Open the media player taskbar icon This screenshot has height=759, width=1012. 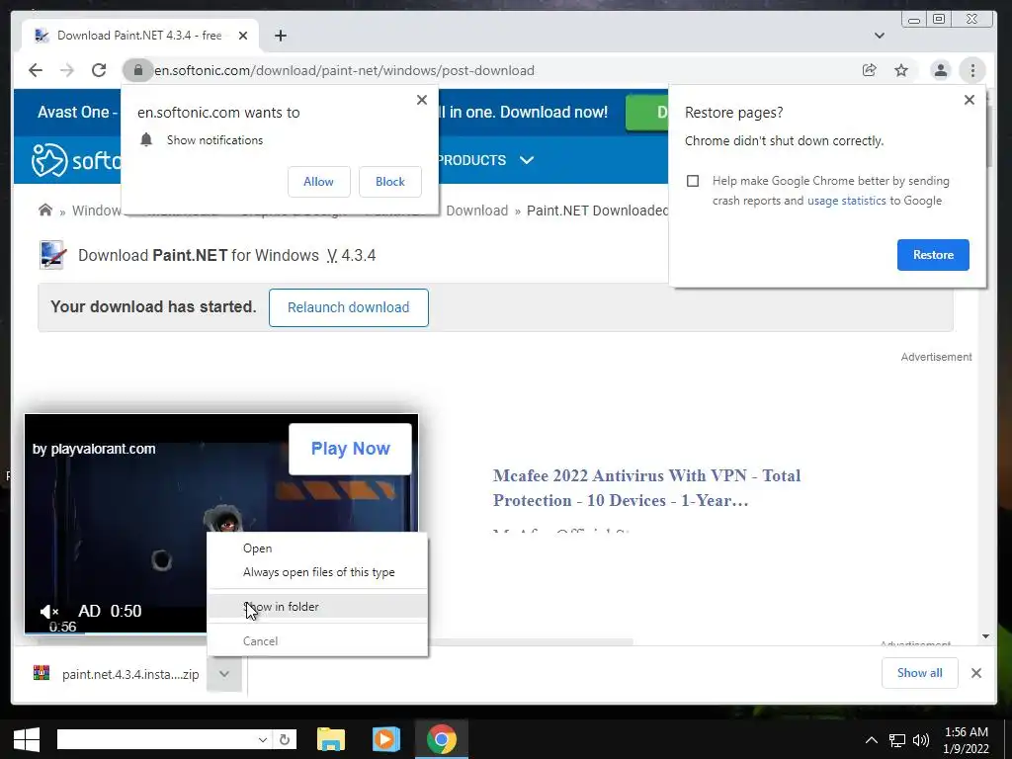(386, 739)
